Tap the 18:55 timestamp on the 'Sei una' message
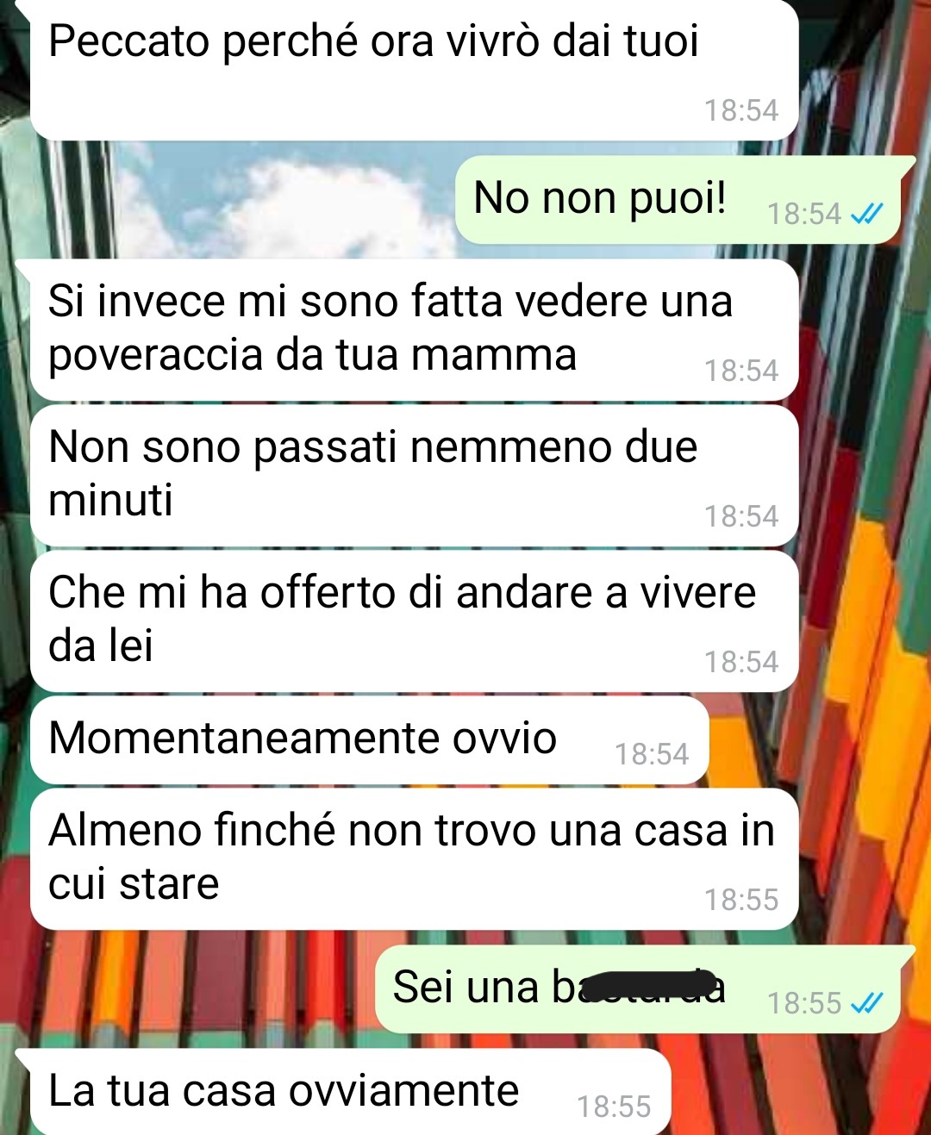Image resolution: width=931 pixels, height=1135 pixels. click(x=803, y=1003)
